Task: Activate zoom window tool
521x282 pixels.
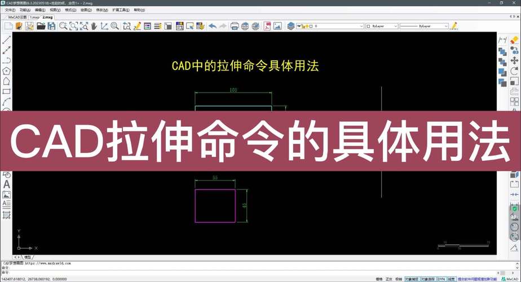Action: coord(73,26)
